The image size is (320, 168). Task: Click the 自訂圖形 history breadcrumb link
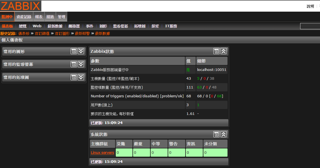tap(62, 33)
